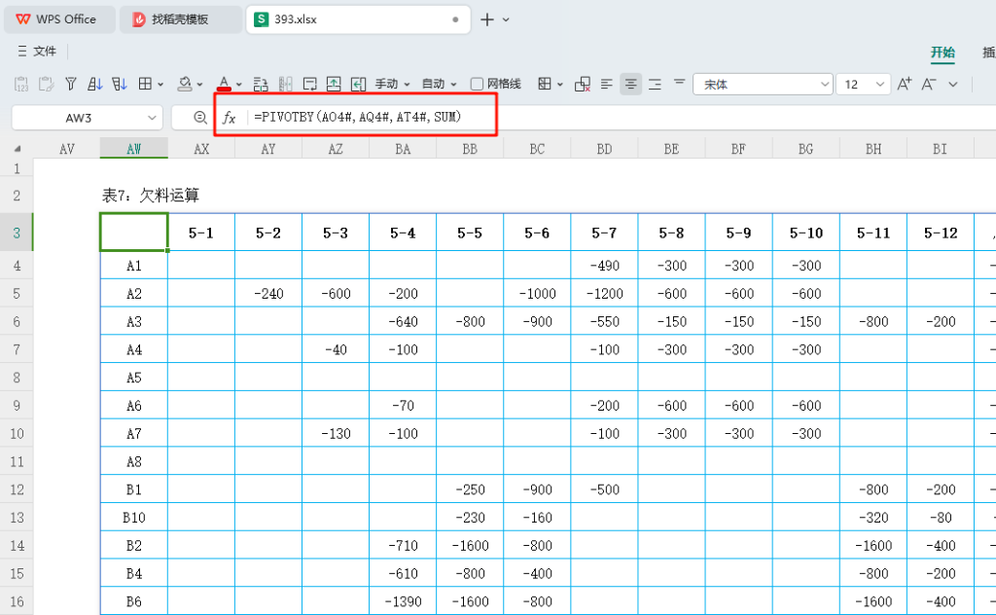Switch to the WPS Office tab
The image size is (996, 615).
click(59, 19)
